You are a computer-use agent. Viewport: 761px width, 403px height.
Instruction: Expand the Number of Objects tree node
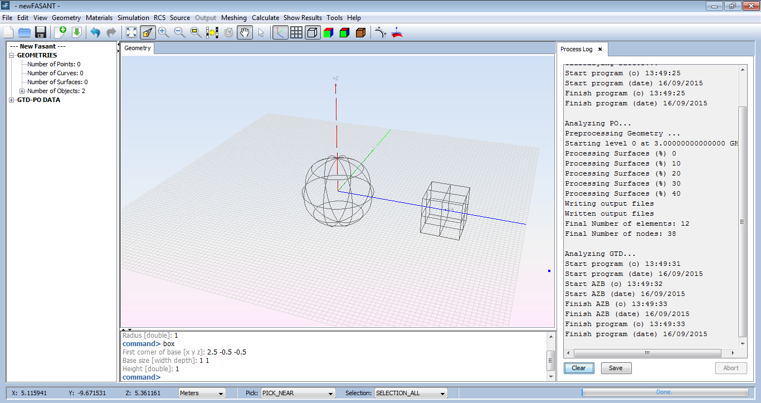(22, 90)
